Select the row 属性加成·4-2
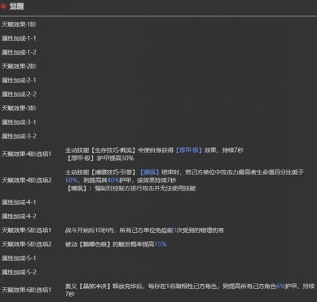317x302 pixels. pos(19,216)
